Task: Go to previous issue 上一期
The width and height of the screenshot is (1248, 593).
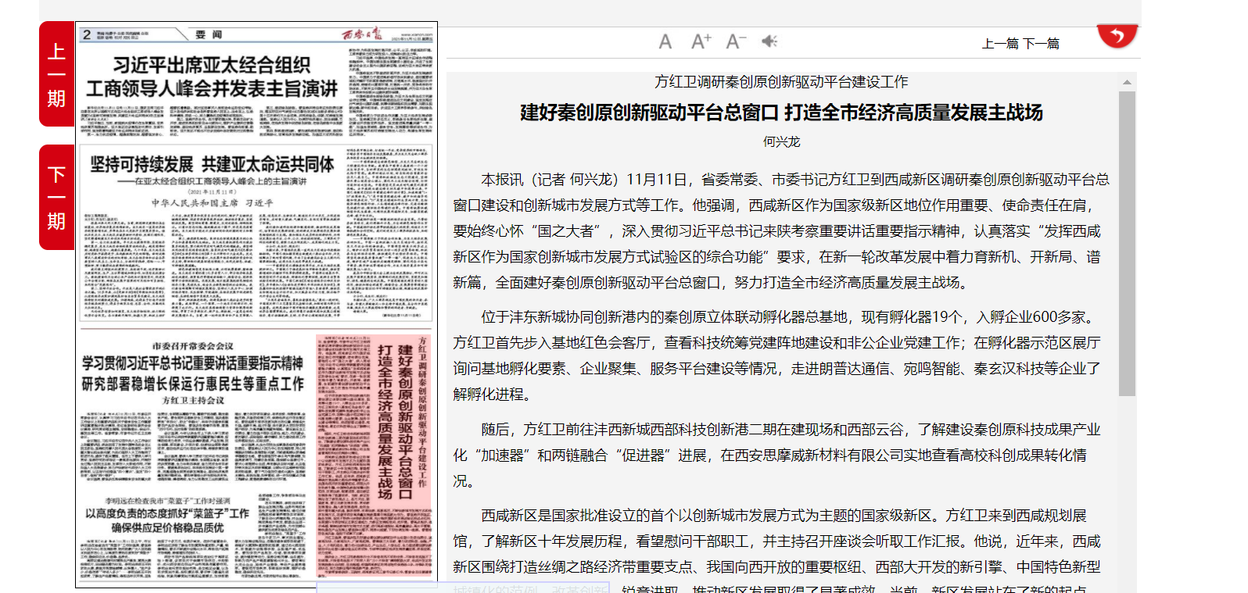Action: tap(56, 74)
